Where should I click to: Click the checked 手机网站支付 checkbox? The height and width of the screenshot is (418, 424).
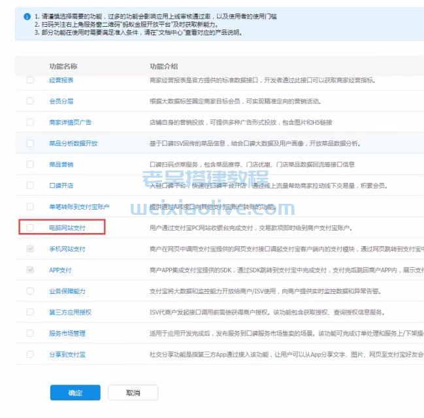tap(30, 249)
